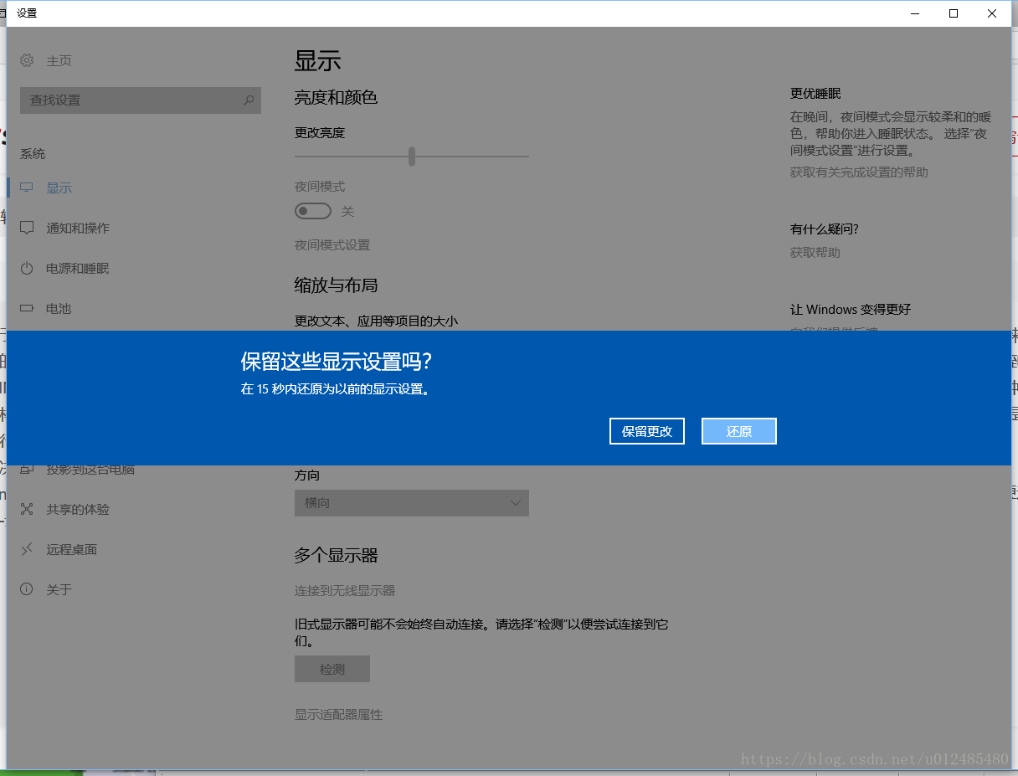Open 远程桌面 via its sidebar icon
This screenshot has height=776, width=1018.
click(27, 549)
